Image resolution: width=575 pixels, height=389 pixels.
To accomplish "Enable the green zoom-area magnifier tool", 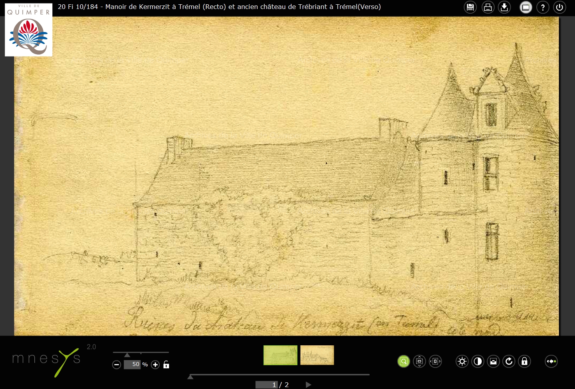I will (x=404, y=361).
